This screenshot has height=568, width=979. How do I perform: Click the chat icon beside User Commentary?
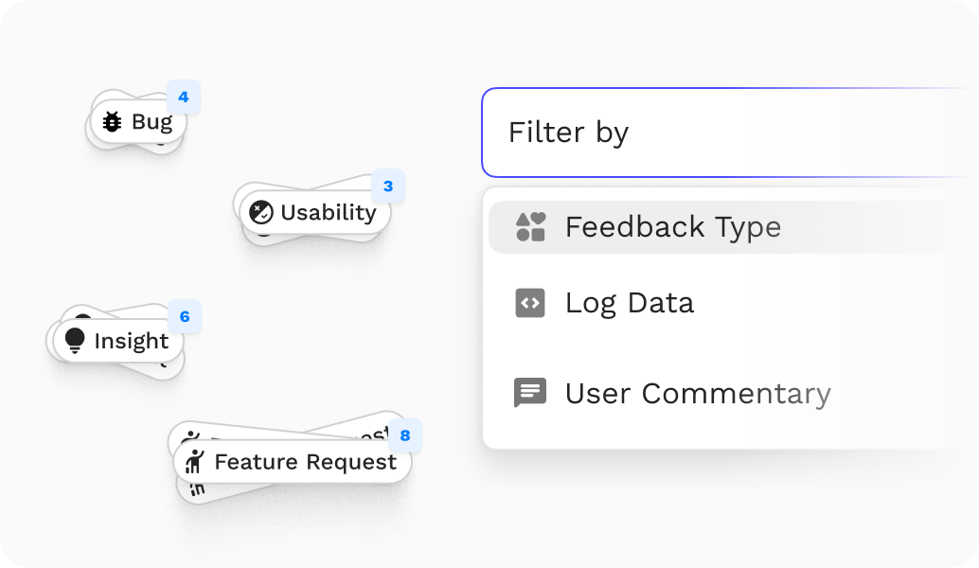530,393
